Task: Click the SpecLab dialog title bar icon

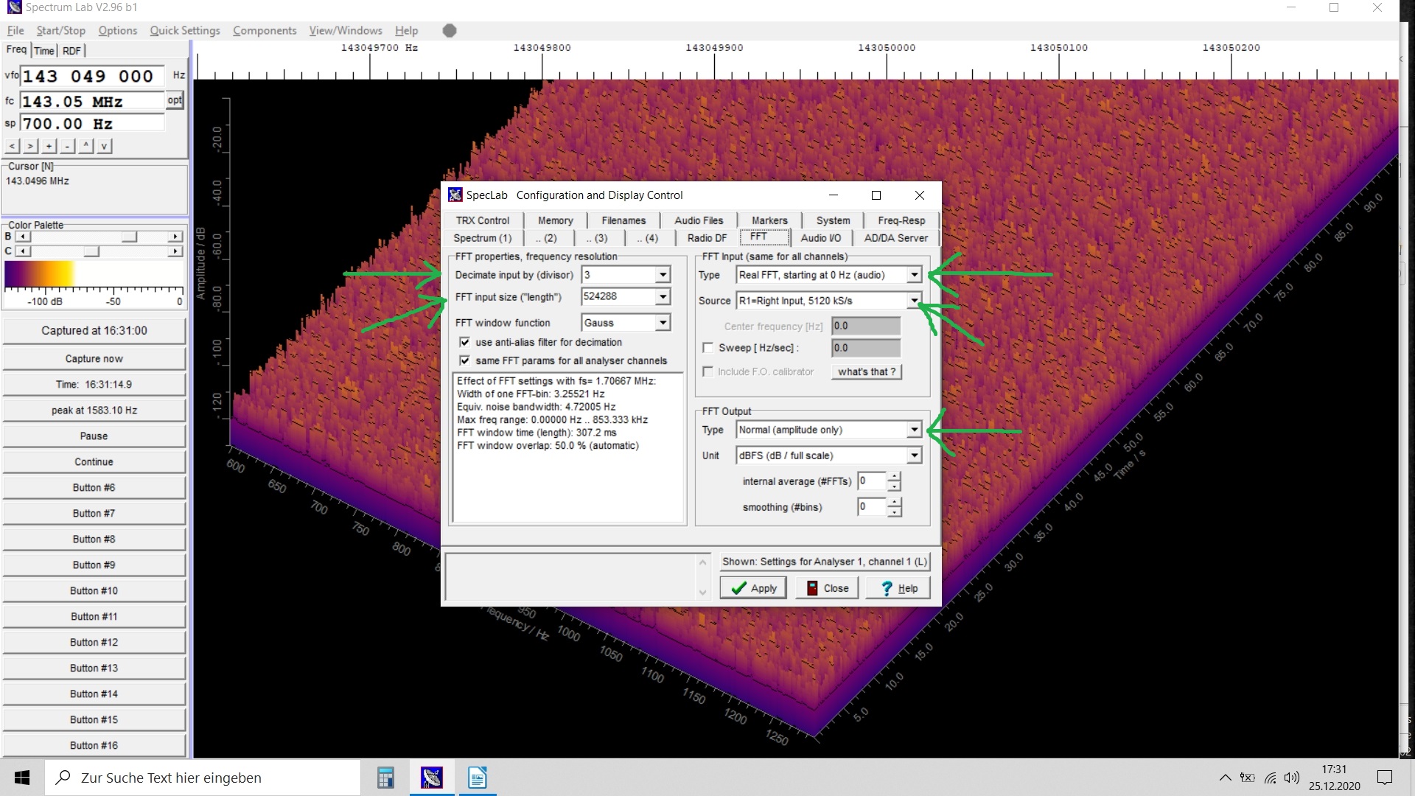Action: point(455,195)
